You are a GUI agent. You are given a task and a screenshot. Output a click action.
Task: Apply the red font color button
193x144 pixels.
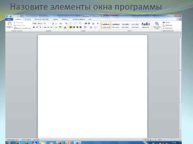tap(65, 27)
